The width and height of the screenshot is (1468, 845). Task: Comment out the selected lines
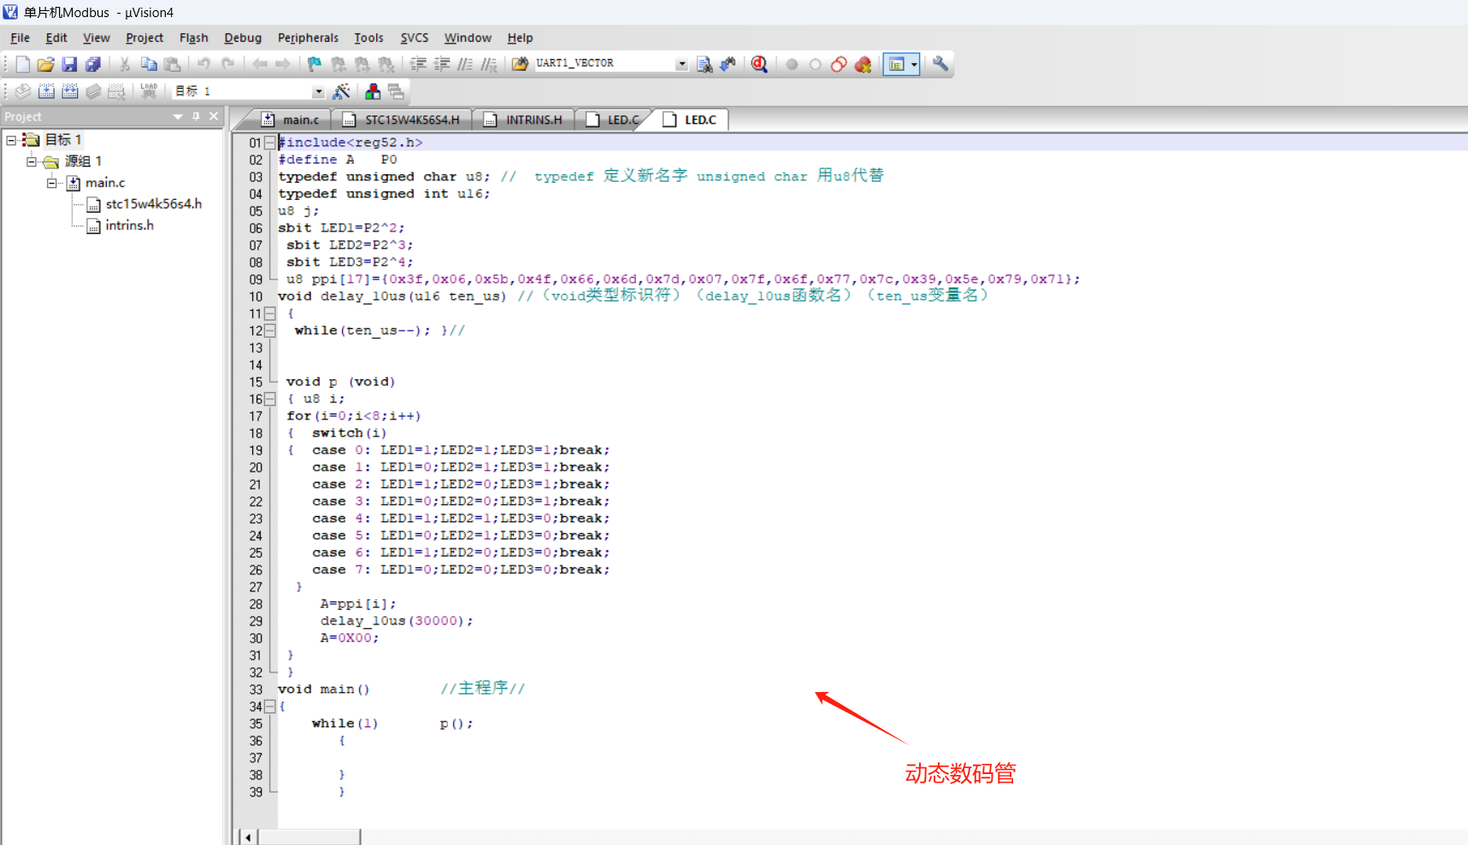click(465, 64)
